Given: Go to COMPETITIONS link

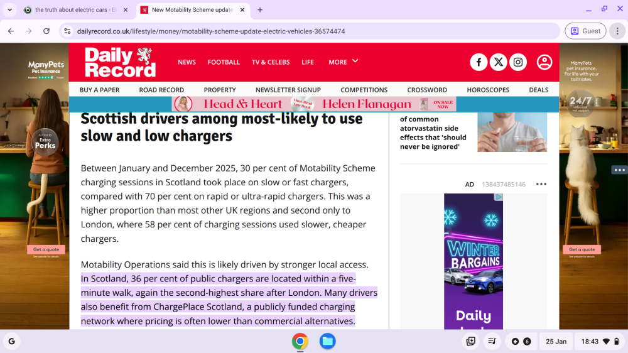Looking at the screenshot, I should (x=364, y=90).
